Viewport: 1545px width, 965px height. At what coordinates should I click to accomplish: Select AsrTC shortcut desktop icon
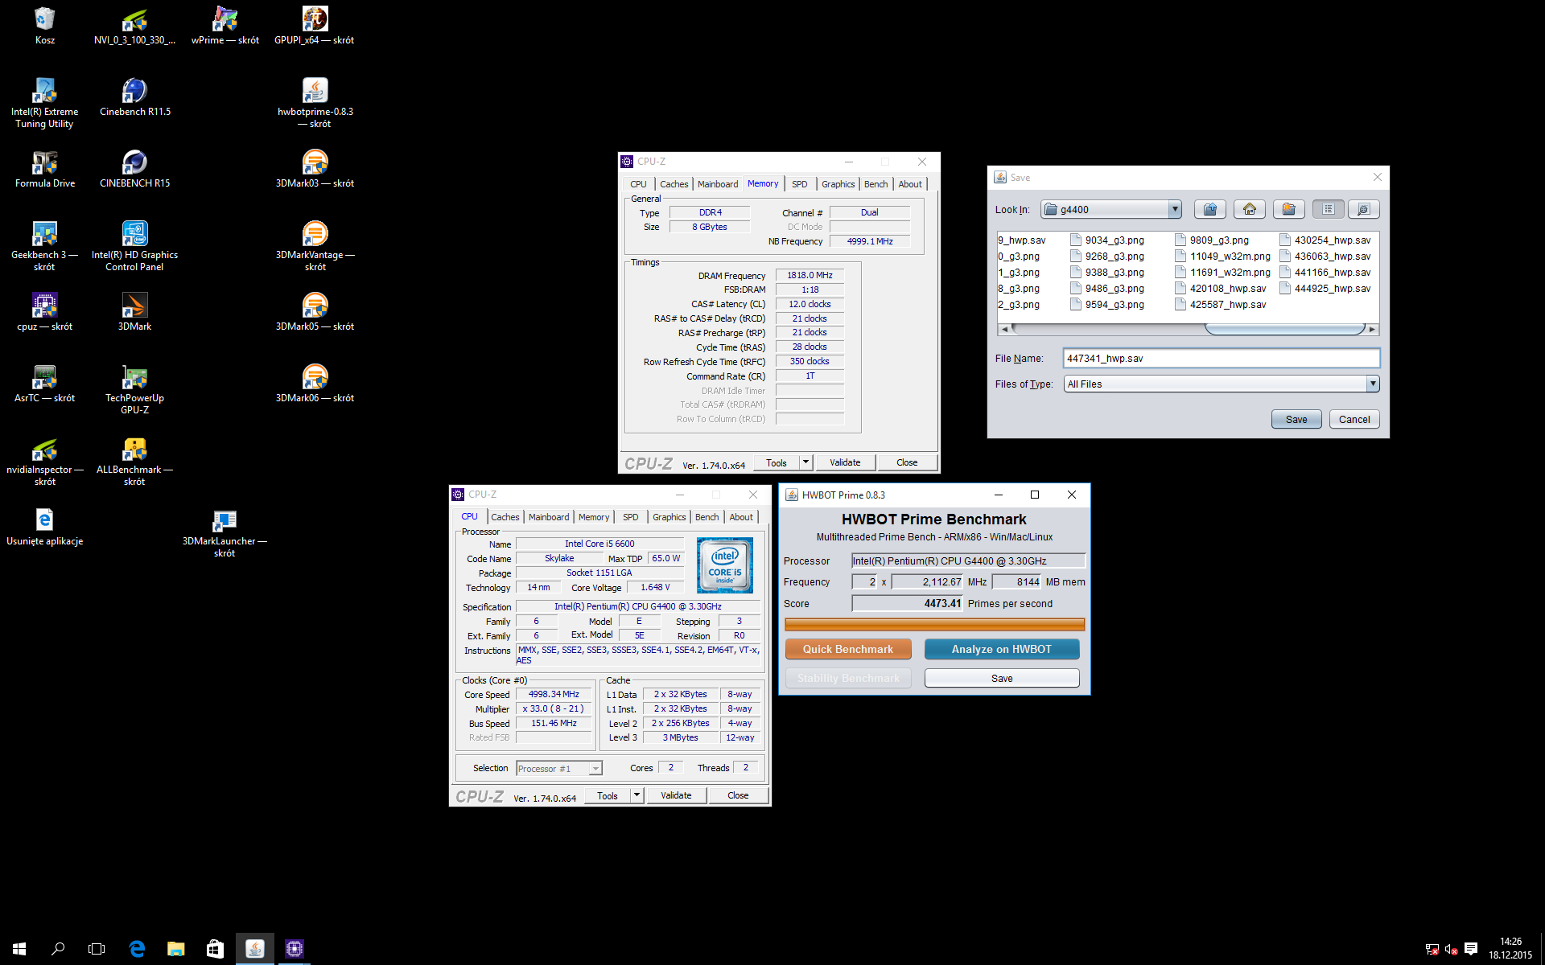(x=45, y=384)
